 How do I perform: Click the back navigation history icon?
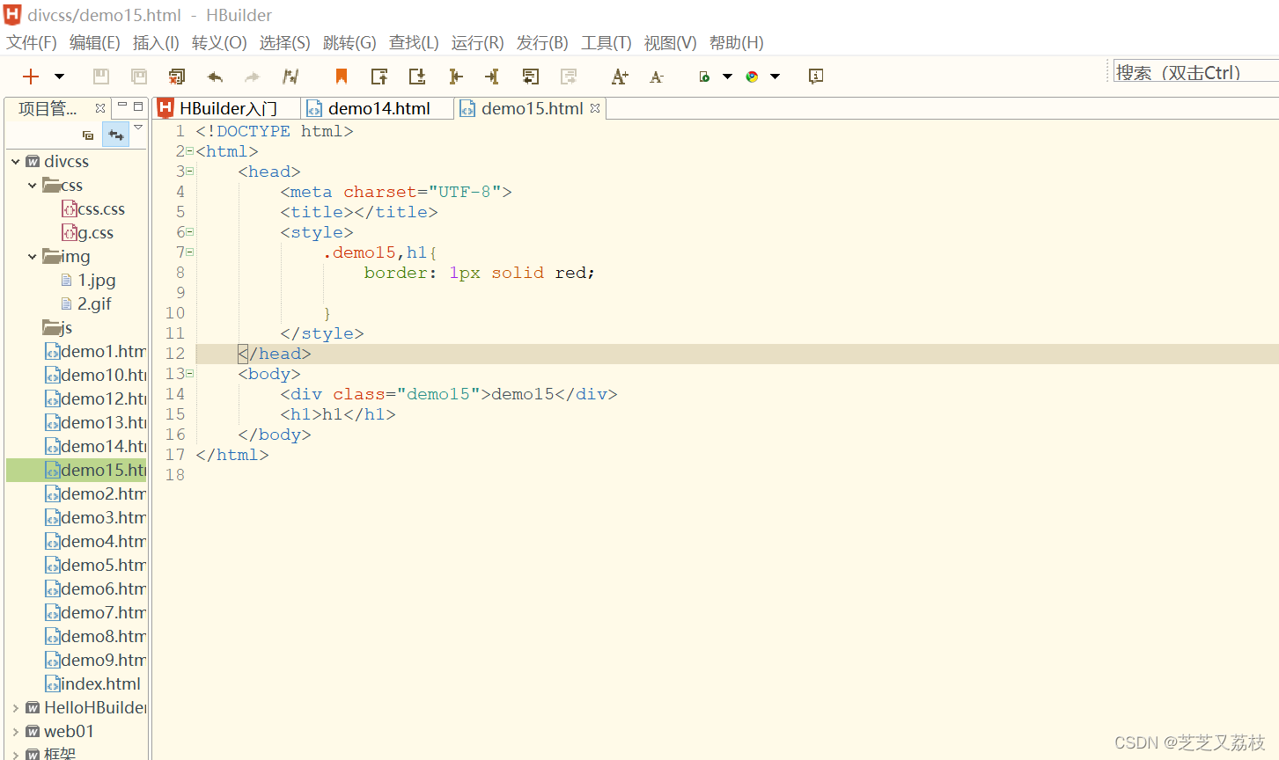click(531, 77)
